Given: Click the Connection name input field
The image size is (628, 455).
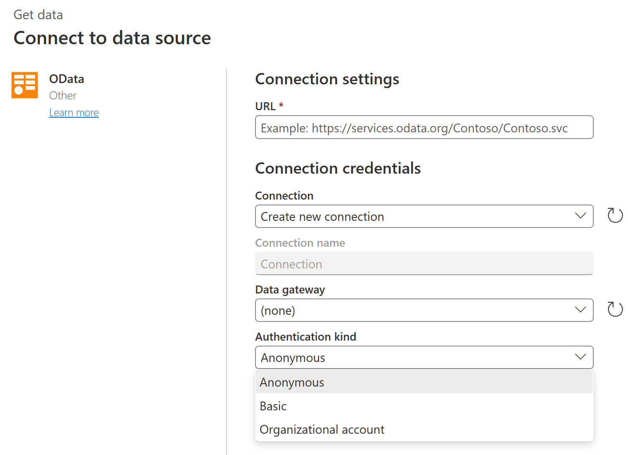Looking at the screenshot, I should point(424,263).
